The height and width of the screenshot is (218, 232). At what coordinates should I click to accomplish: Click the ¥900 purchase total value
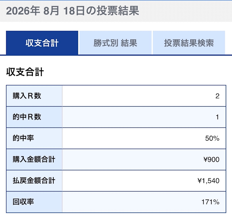pos(211,159)
